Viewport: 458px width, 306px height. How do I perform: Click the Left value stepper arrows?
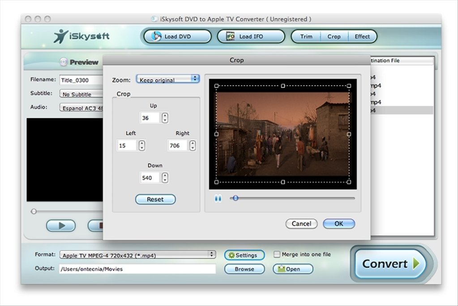pos(142,146)
